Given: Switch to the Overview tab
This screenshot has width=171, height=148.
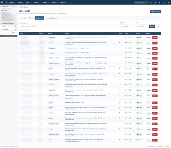Looking at the screenshot, I should pyautogui.click(x=23, y=18).
